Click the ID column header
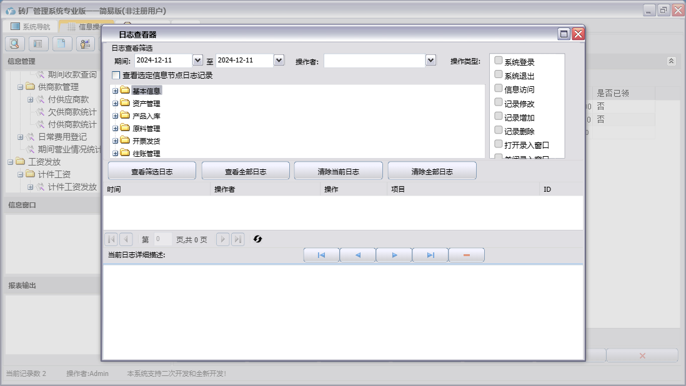This screenshot has width=686, height=386. 561,189
